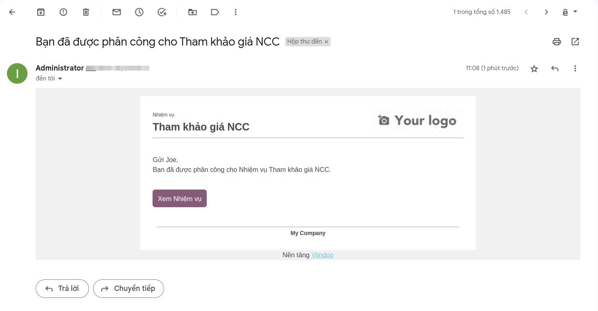Remove the Hộp thư đến label
Viewport: 598px width, 311px height.
(326, 41)
